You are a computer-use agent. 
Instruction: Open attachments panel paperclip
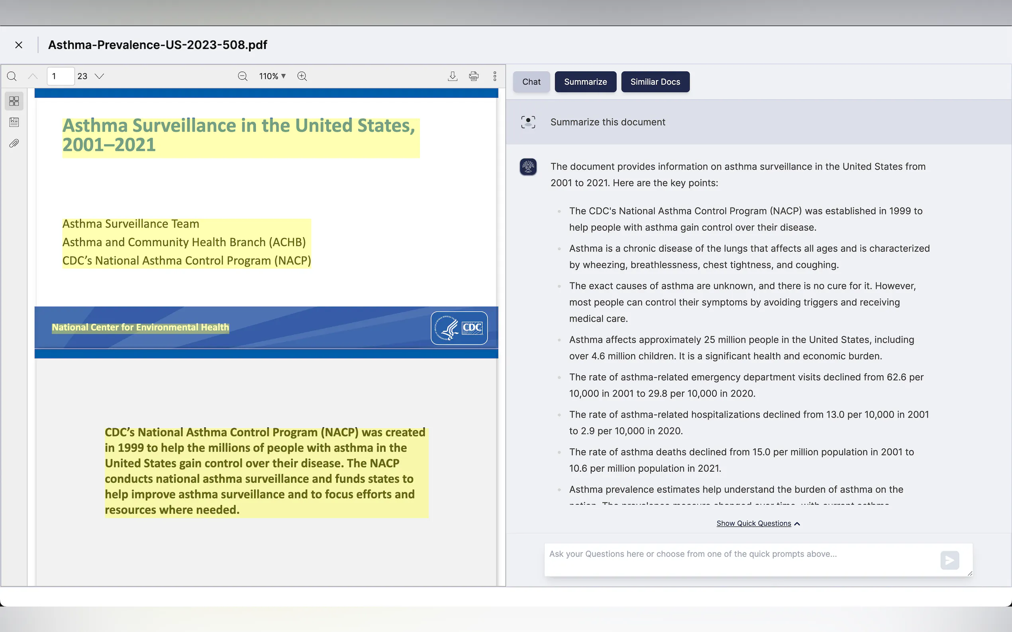[x=14, y=143]
